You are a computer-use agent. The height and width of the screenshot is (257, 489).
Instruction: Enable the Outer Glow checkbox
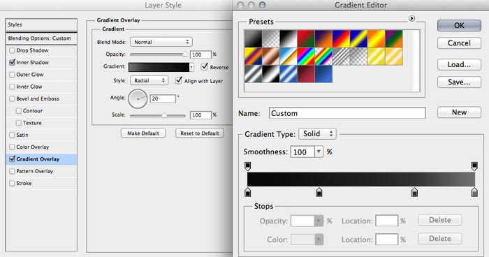(x=12, y=75)
